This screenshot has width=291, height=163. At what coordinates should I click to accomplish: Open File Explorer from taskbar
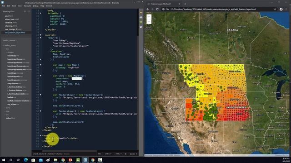click(55, 160)
